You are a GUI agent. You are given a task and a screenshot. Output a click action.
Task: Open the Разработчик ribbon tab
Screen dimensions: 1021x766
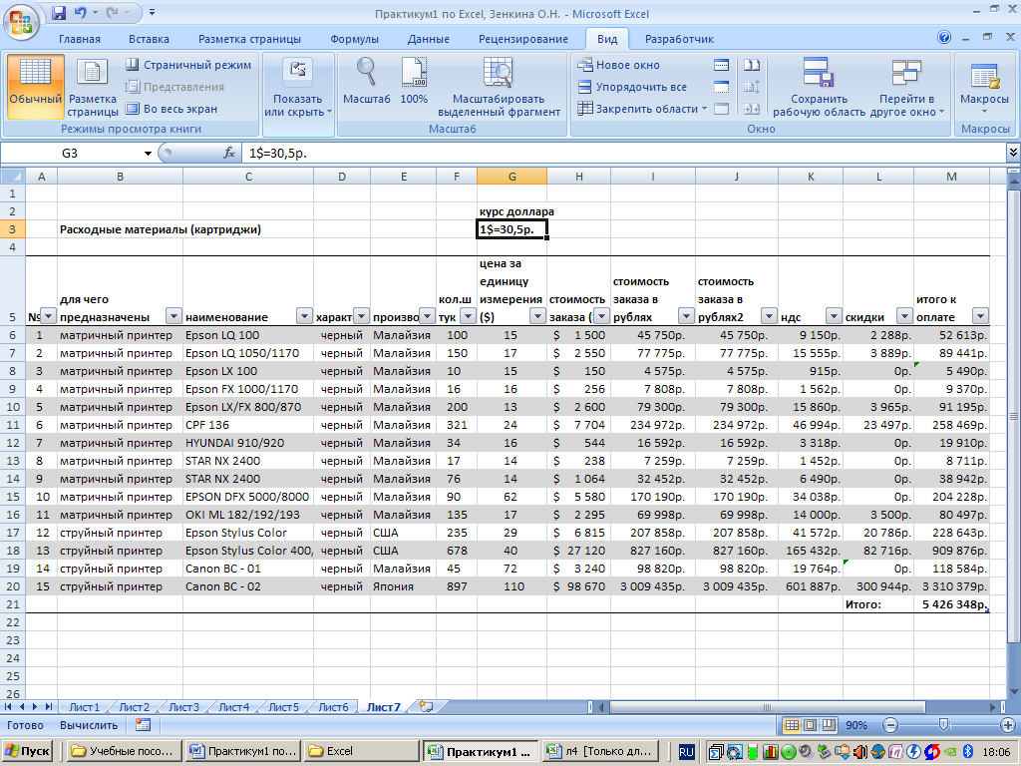click(679, 39)
